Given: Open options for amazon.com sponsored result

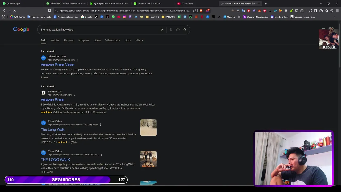Looking at the screenshot, I should pos(75,95).
